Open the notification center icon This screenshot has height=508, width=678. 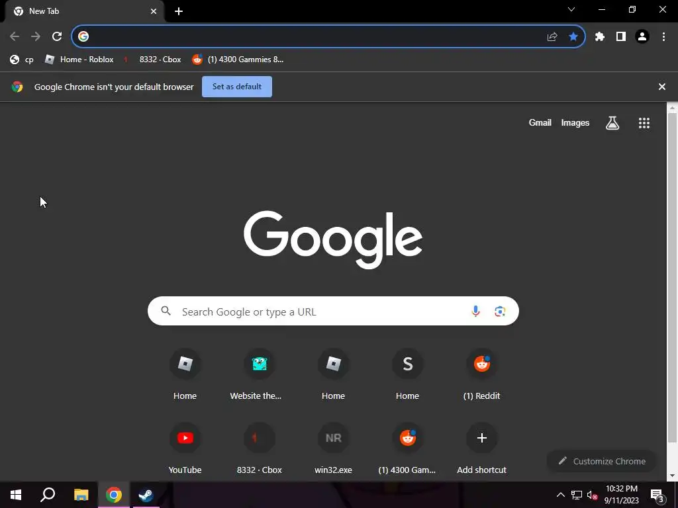point(657,495)
